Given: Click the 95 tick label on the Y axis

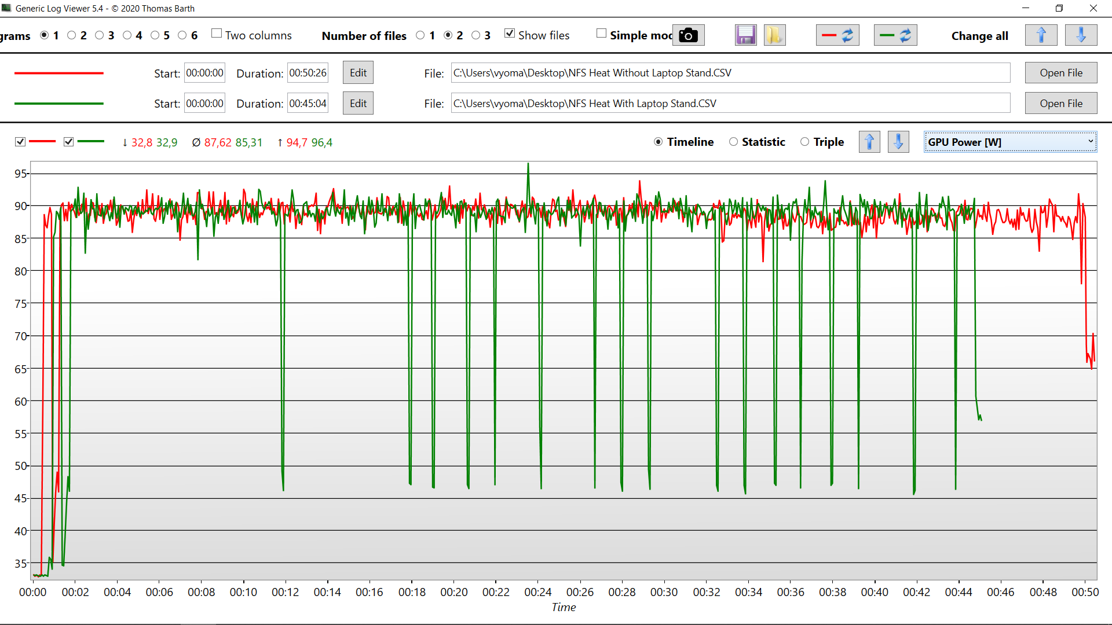Looking at the screenshot, I should click(x=21, y=174).
